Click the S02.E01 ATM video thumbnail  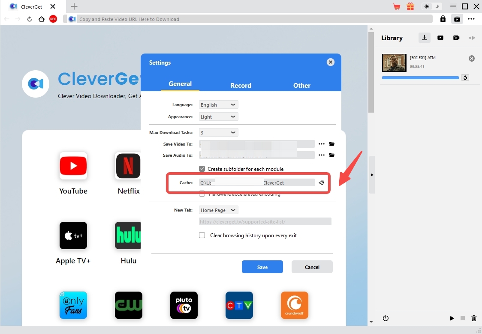coord(394,63)
